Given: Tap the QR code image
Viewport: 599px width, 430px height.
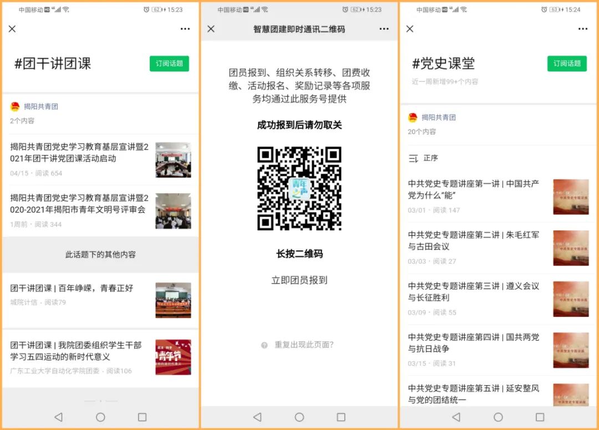Looking at the screenshot, I should (299, 188).
